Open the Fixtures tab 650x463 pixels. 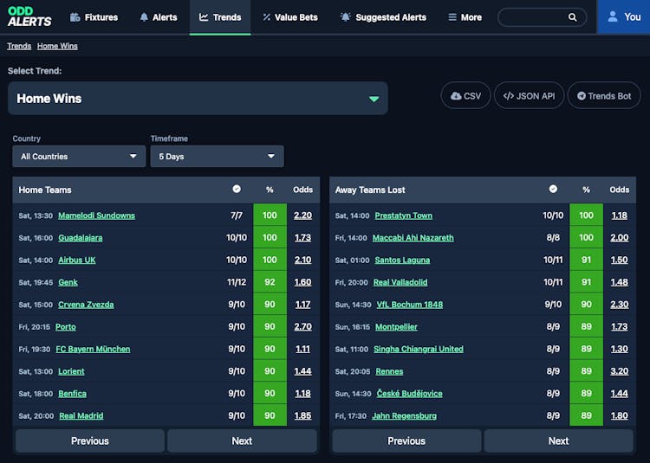(x=94, y=17)
